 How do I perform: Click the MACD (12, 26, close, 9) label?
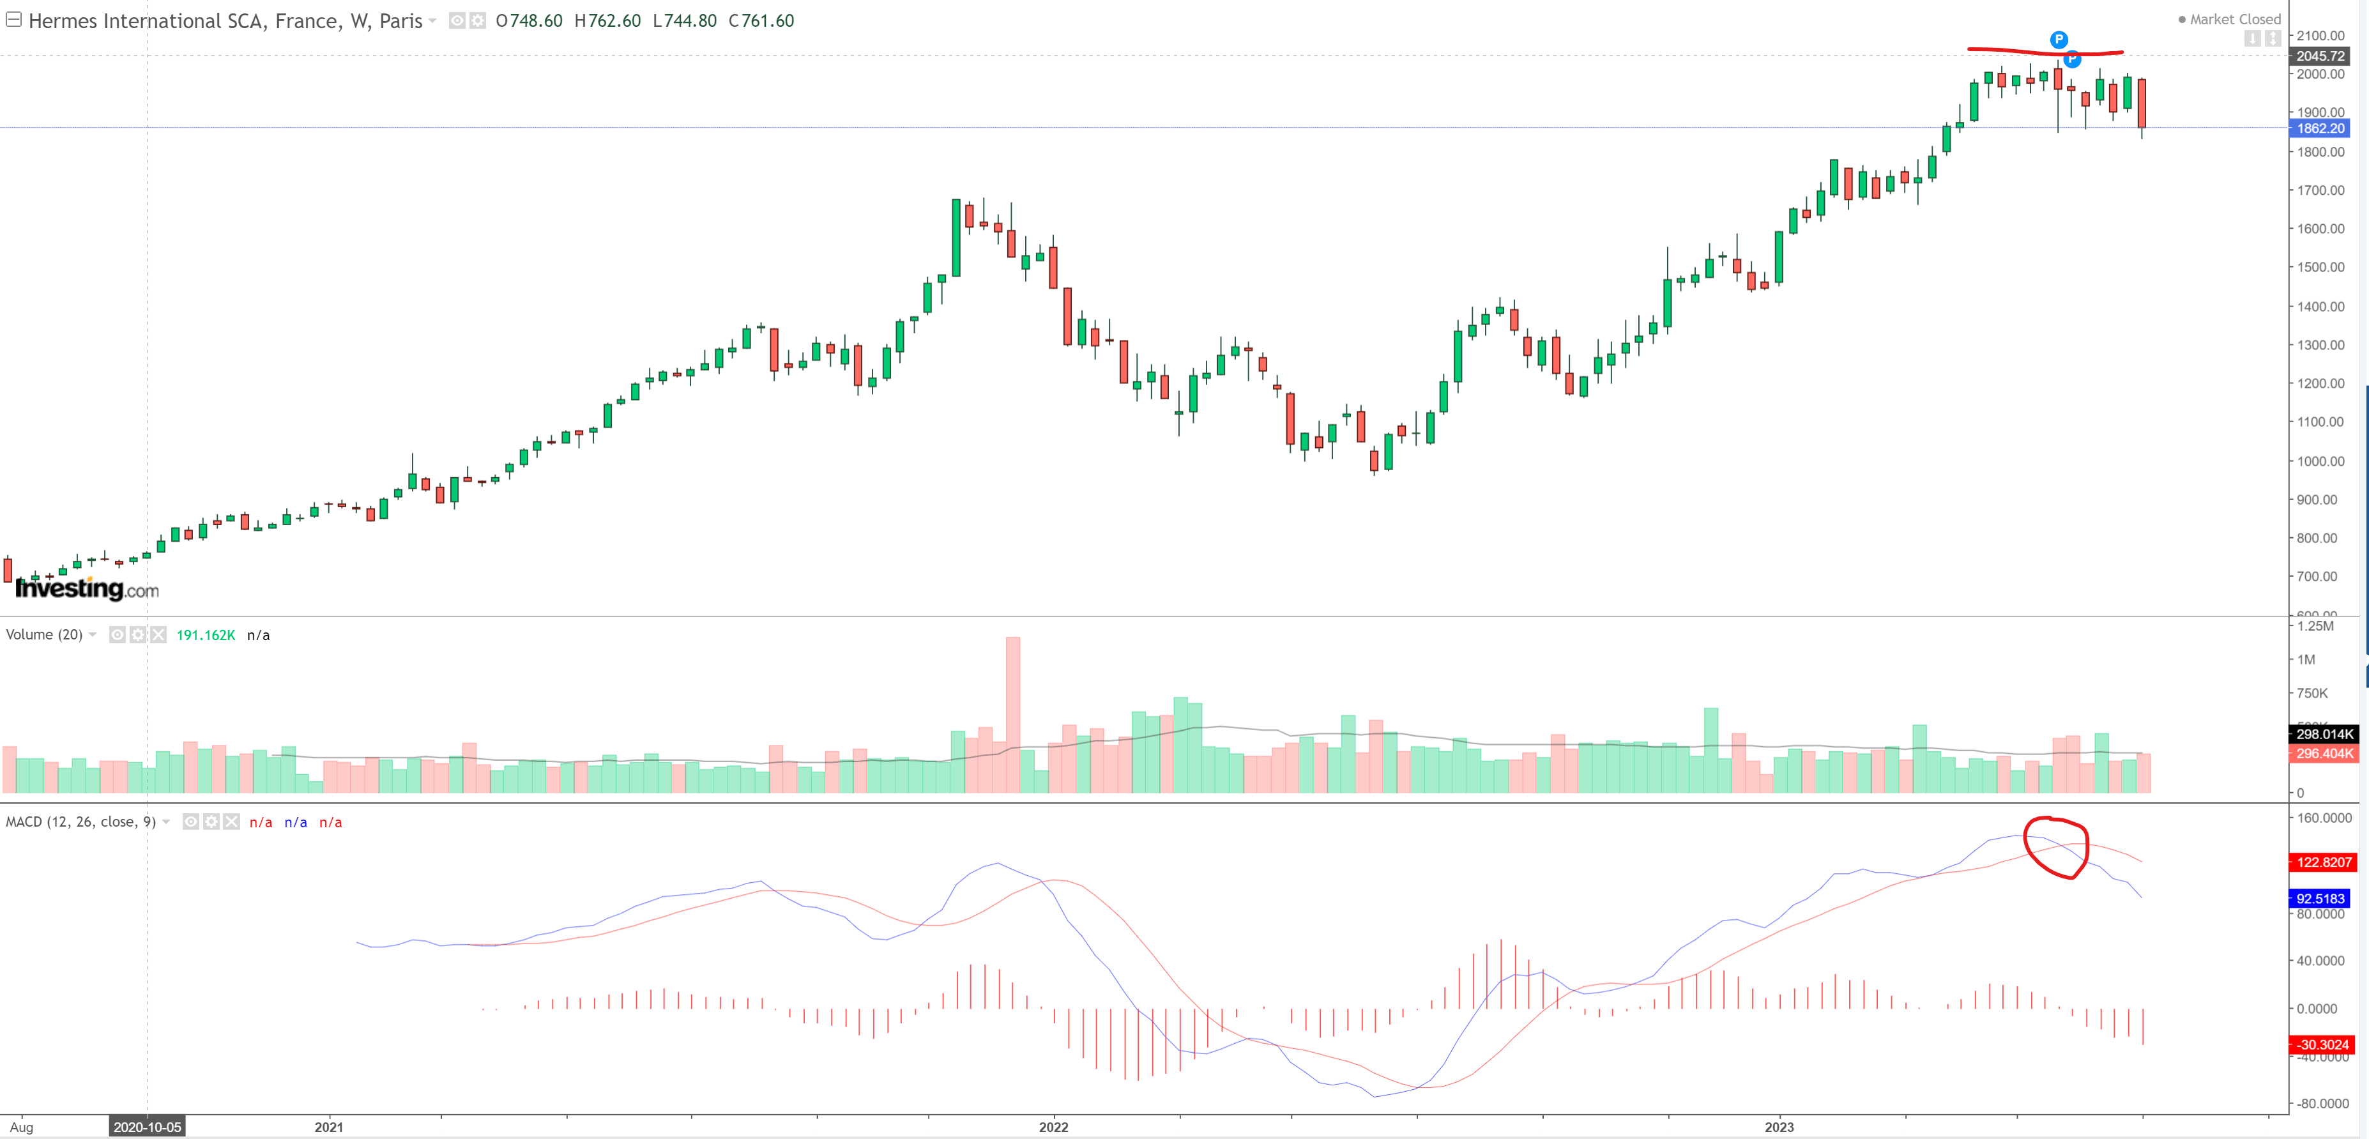pos(81,822)
